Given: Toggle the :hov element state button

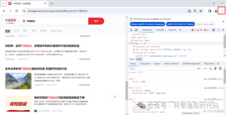Looking at the screenshot, I should click(199, 68).
